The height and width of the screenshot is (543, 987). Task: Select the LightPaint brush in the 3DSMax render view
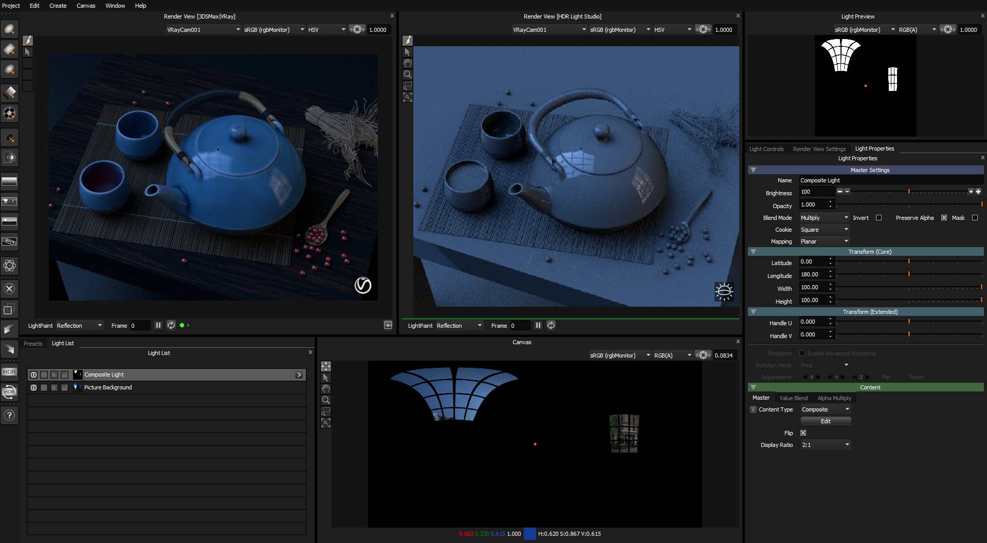[x=28, y=41]
